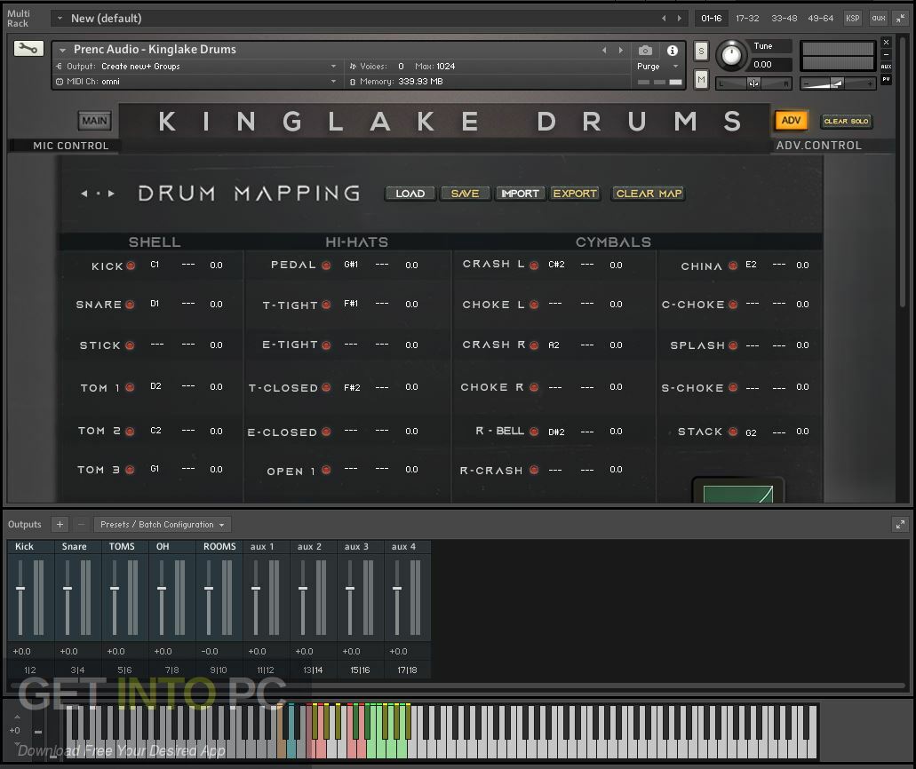Click the KICK note value C1
The image size is (916, 769).
(x=155, y=265)
